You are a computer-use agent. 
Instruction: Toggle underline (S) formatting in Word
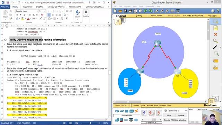pos(24,15)
